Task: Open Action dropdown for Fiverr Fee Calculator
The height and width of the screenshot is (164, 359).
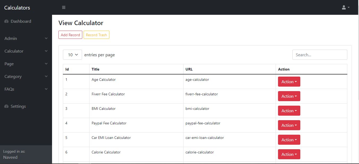Action: pos(289,96)
